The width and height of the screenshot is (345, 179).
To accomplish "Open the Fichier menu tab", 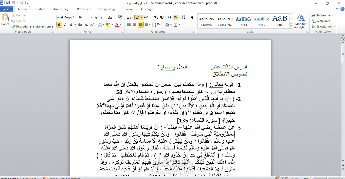I will click(6, 9).
